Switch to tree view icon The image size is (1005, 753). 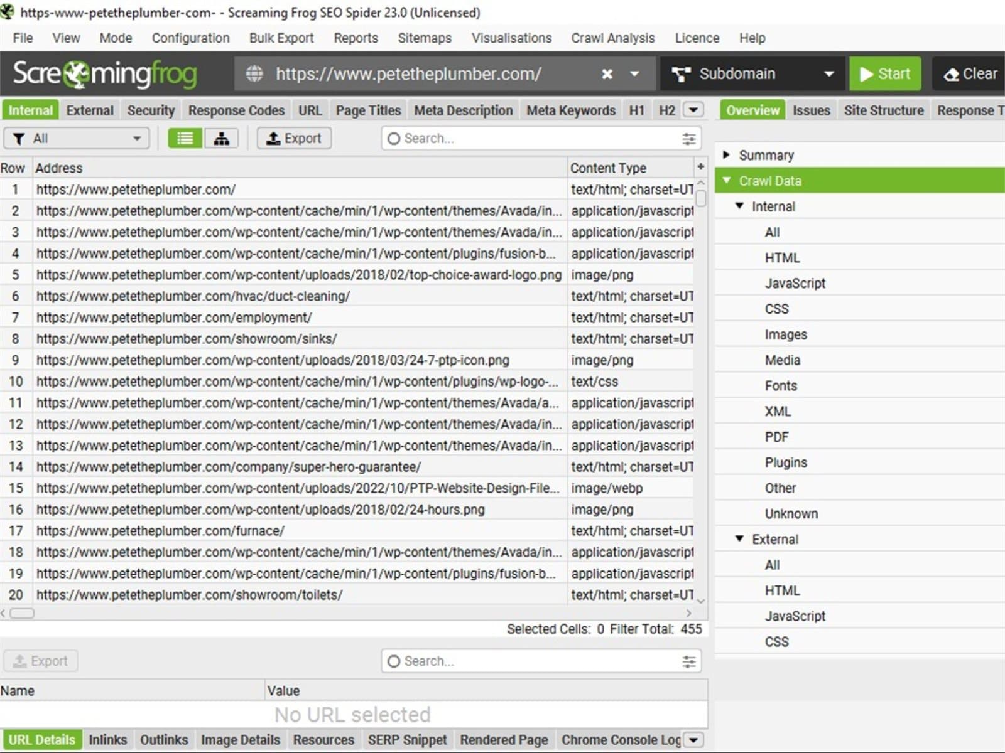(221, 138)
